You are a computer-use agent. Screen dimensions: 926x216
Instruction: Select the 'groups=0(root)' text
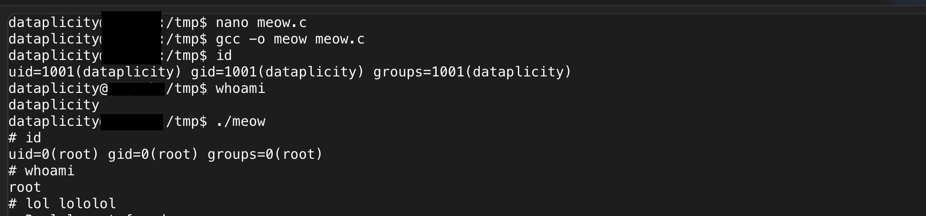click(265, 154)
